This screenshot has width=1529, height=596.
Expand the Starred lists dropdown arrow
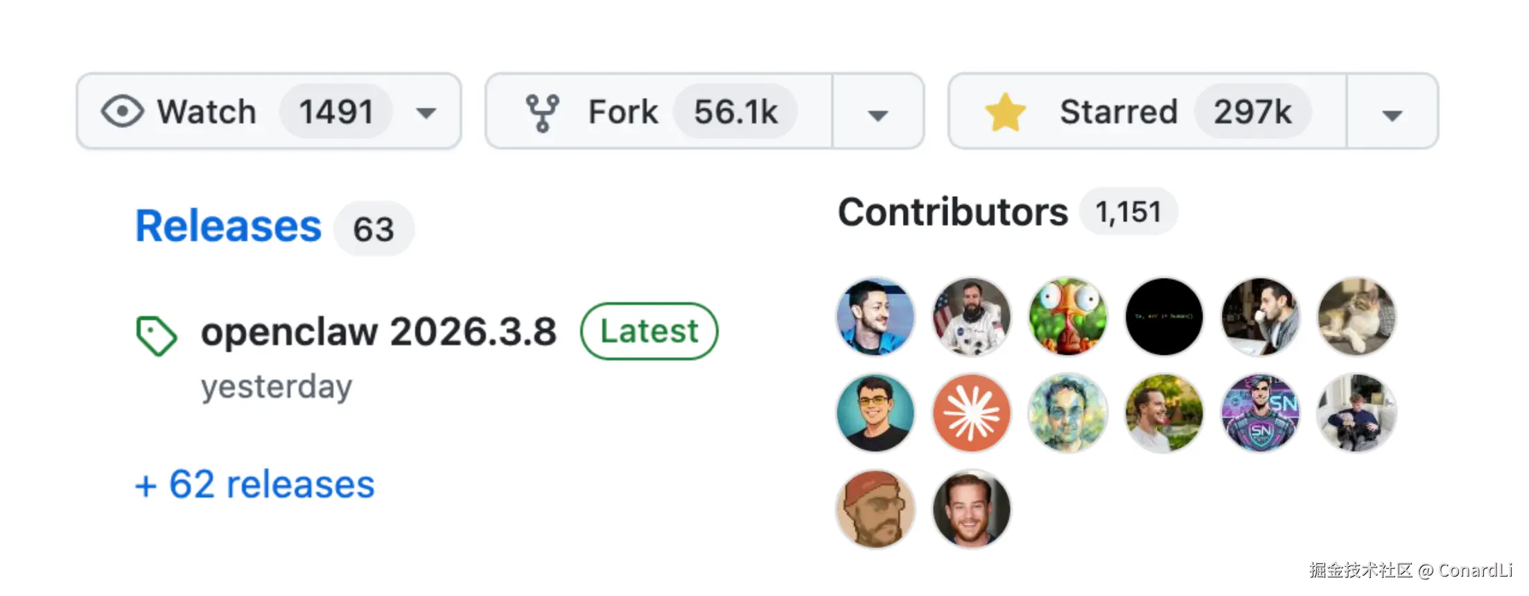[x=1392, y=114]
